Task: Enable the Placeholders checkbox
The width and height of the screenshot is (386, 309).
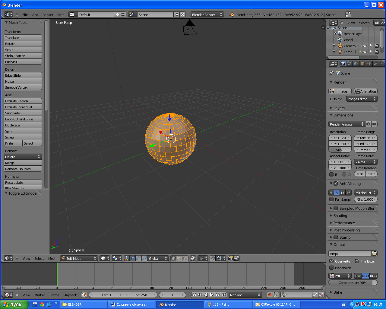Action: (331, 268)
